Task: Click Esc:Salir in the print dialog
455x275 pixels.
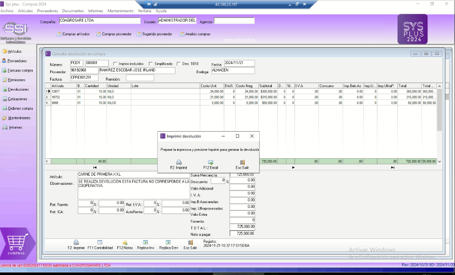Action: point(242,165)
